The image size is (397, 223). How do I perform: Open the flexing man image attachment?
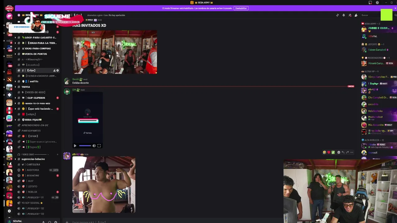tap(104, 185)
